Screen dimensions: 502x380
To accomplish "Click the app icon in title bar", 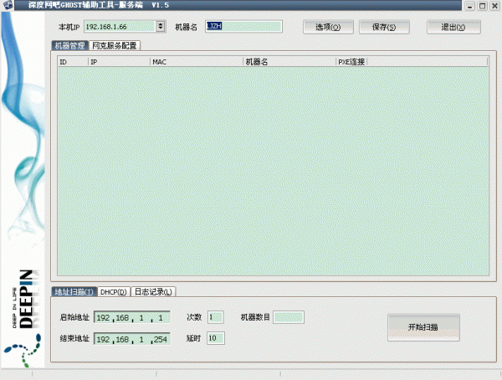I will [7, 4].
